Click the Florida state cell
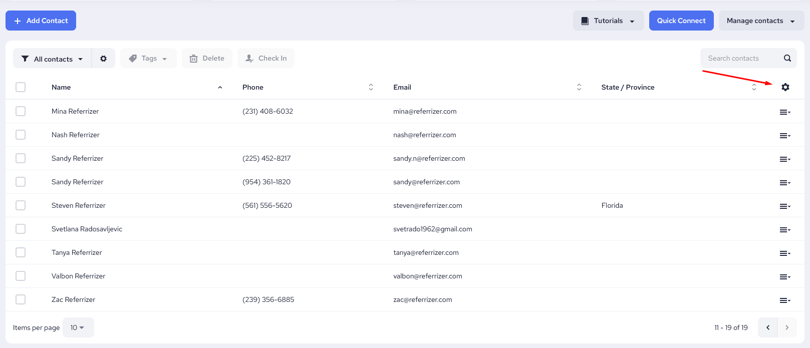810x348 pixels. pyautogui.click(x=612, y=205)
